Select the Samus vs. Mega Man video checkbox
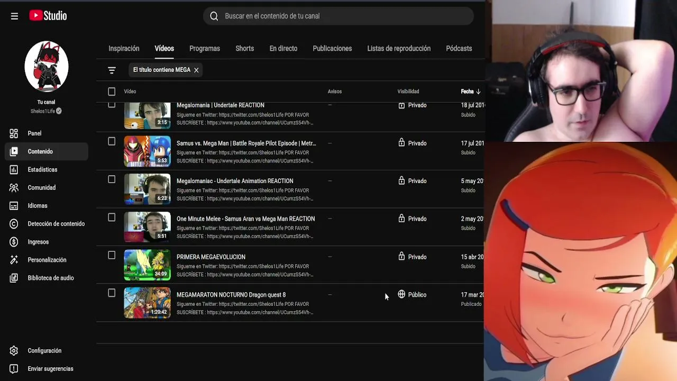Viewport: 677px width, 381px height. coord(112,141)
